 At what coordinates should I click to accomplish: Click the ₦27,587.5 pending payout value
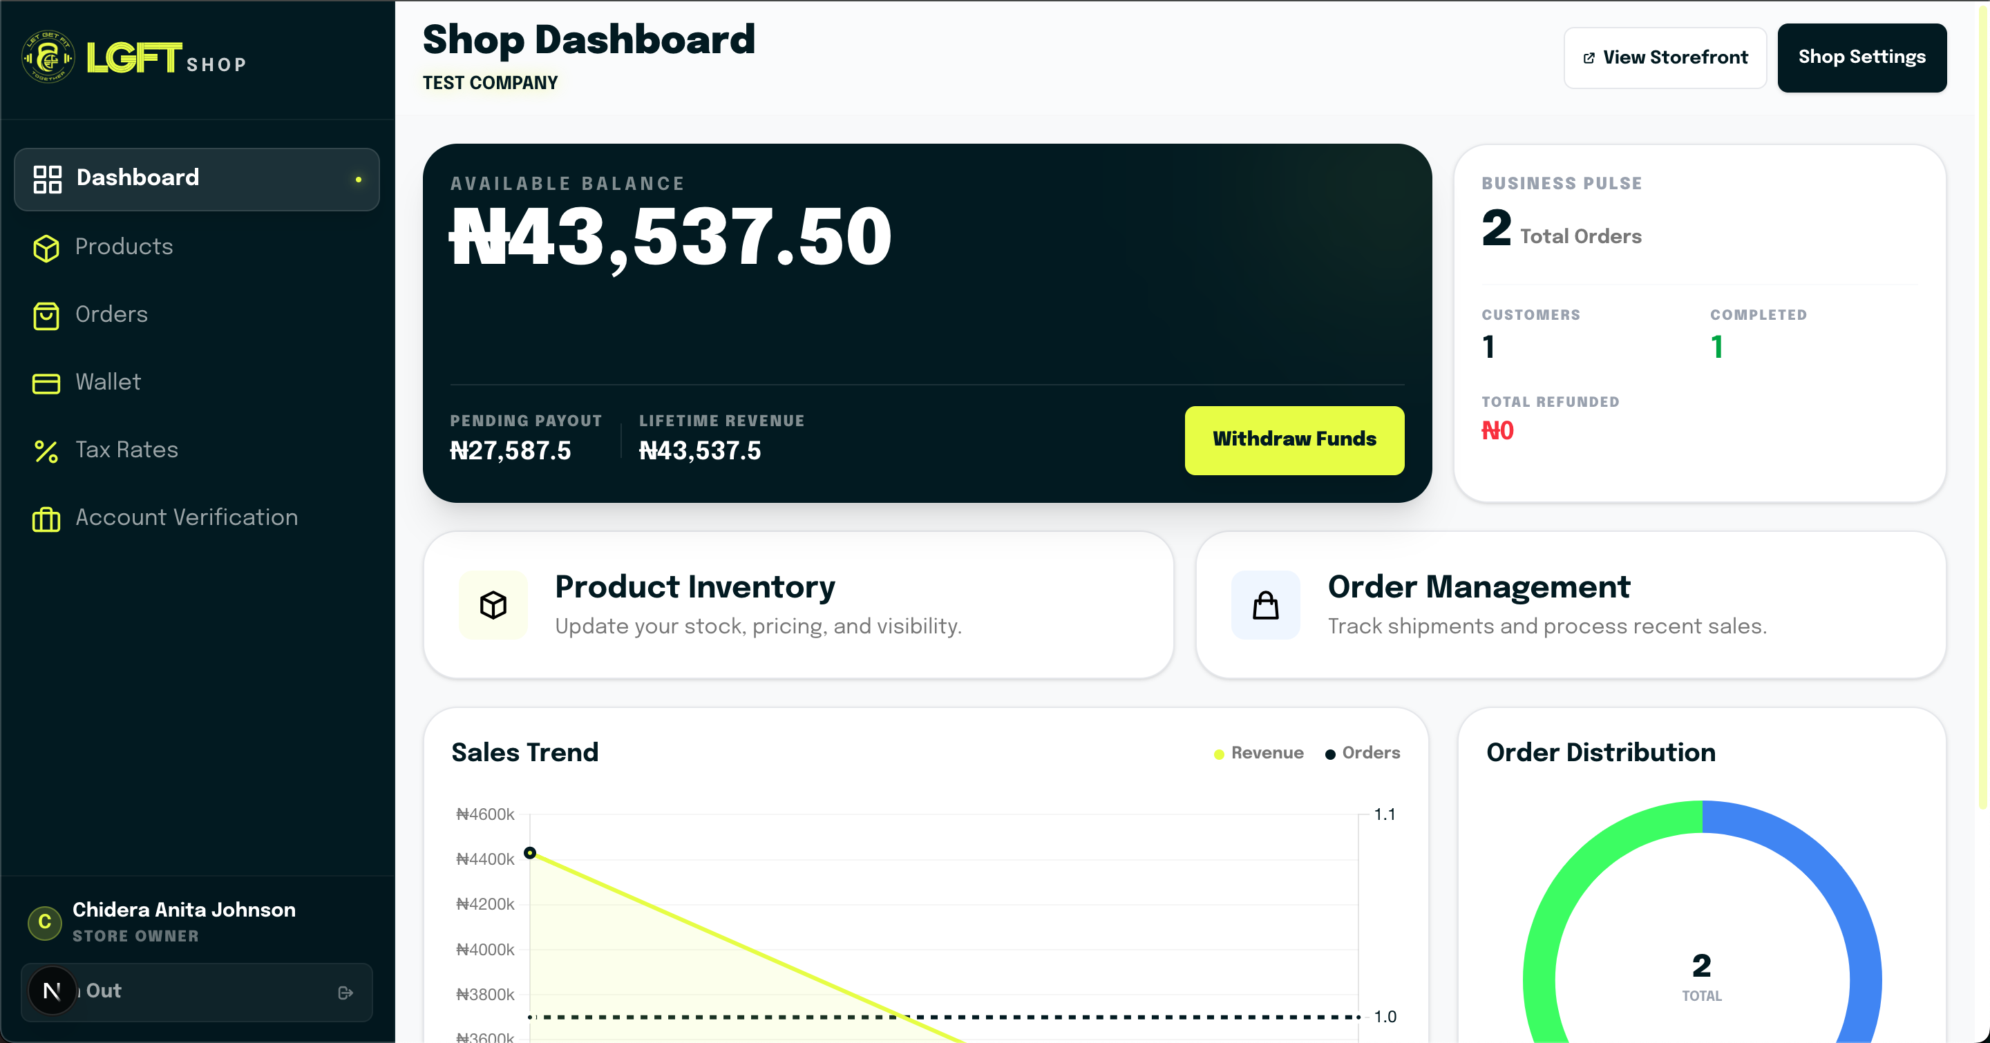pyautogui.click(x=511, y=451)
